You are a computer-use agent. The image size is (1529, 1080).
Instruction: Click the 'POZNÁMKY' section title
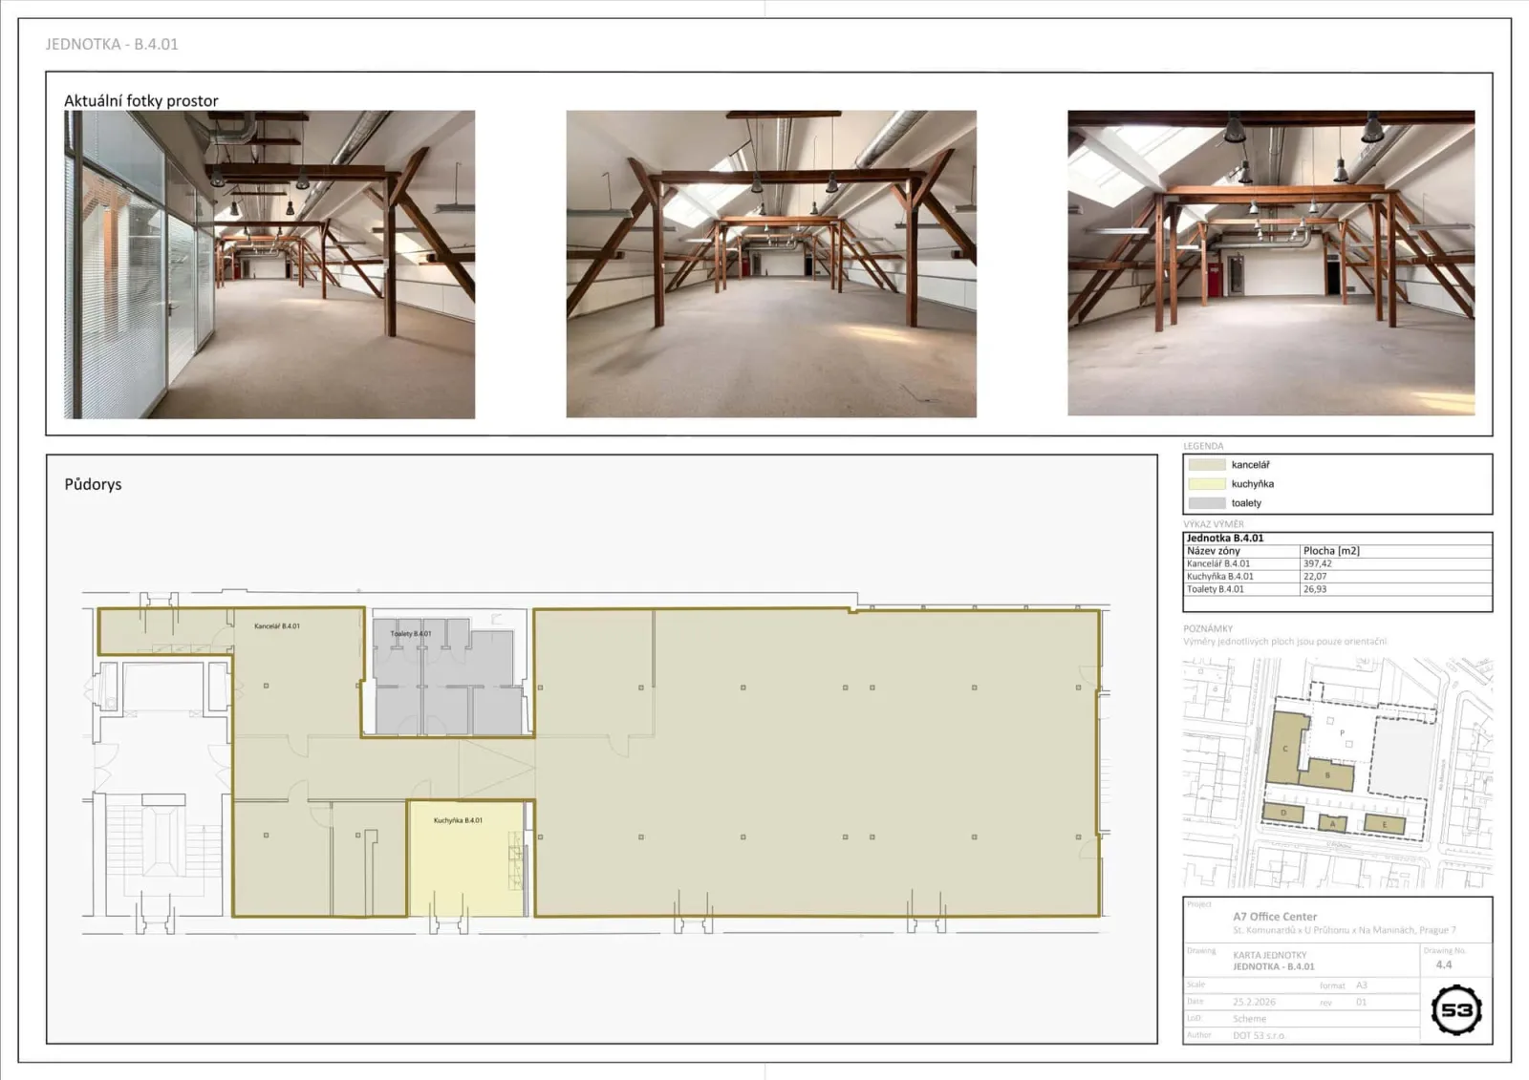[1208, 629]
